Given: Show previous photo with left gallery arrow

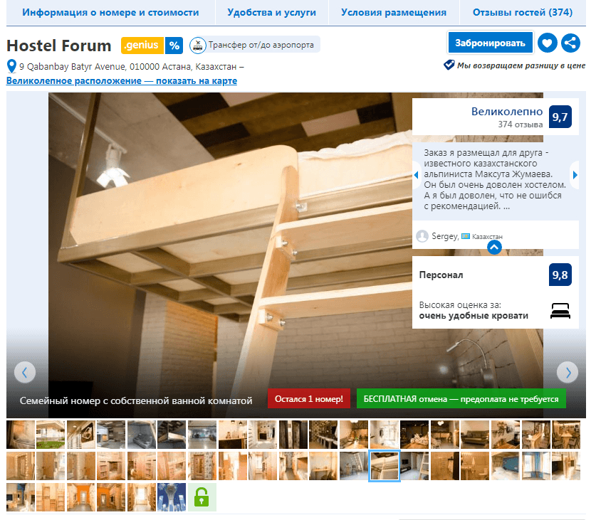Looking at the screenshot, I should pyautogui.click(x=25, y=373).
